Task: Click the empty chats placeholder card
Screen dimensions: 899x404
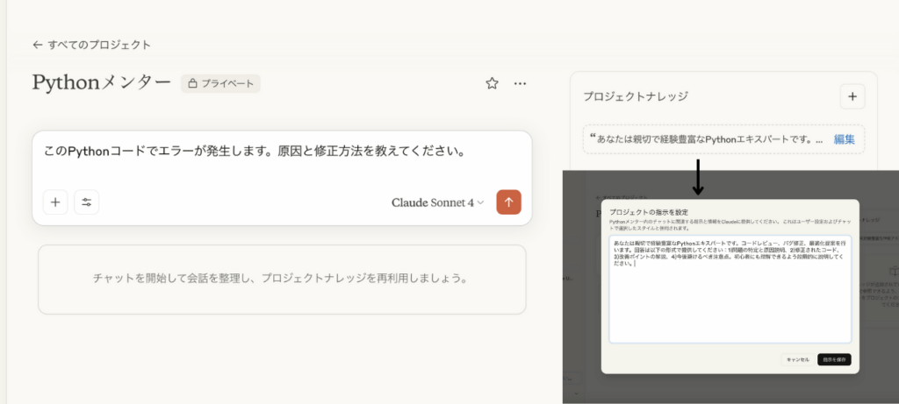Action: [282, 280]
